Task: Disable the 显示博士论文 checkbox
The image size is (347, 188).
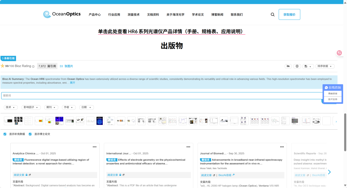Action: click(30, 134)
